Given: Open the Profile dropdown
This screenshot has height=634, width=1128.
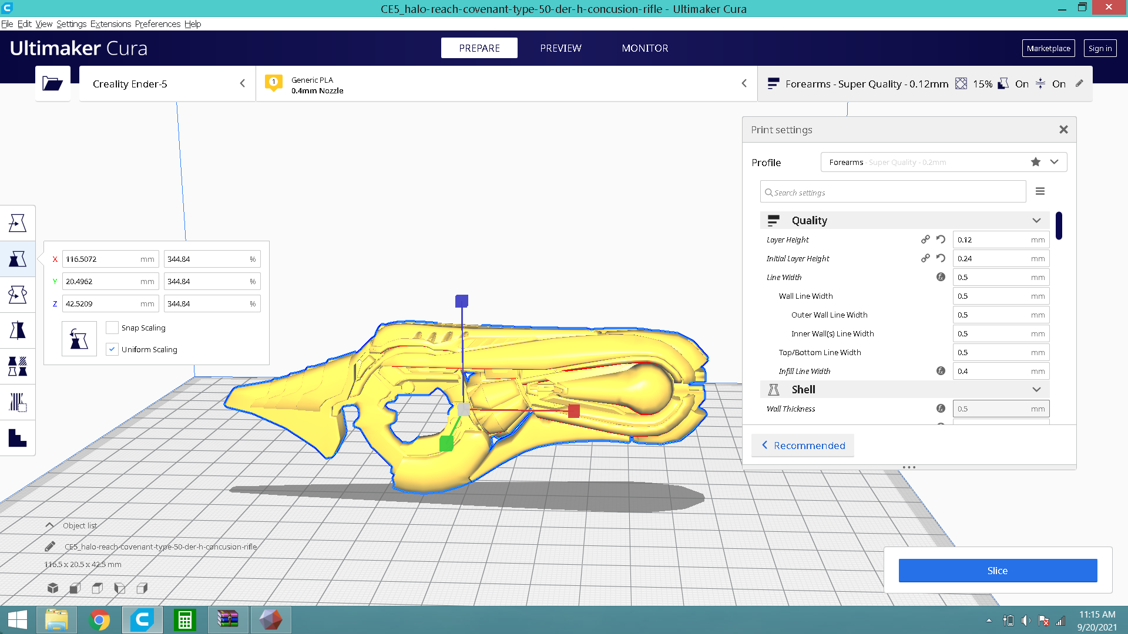Looking at the screenshot, I should (x=1054, y=162).
